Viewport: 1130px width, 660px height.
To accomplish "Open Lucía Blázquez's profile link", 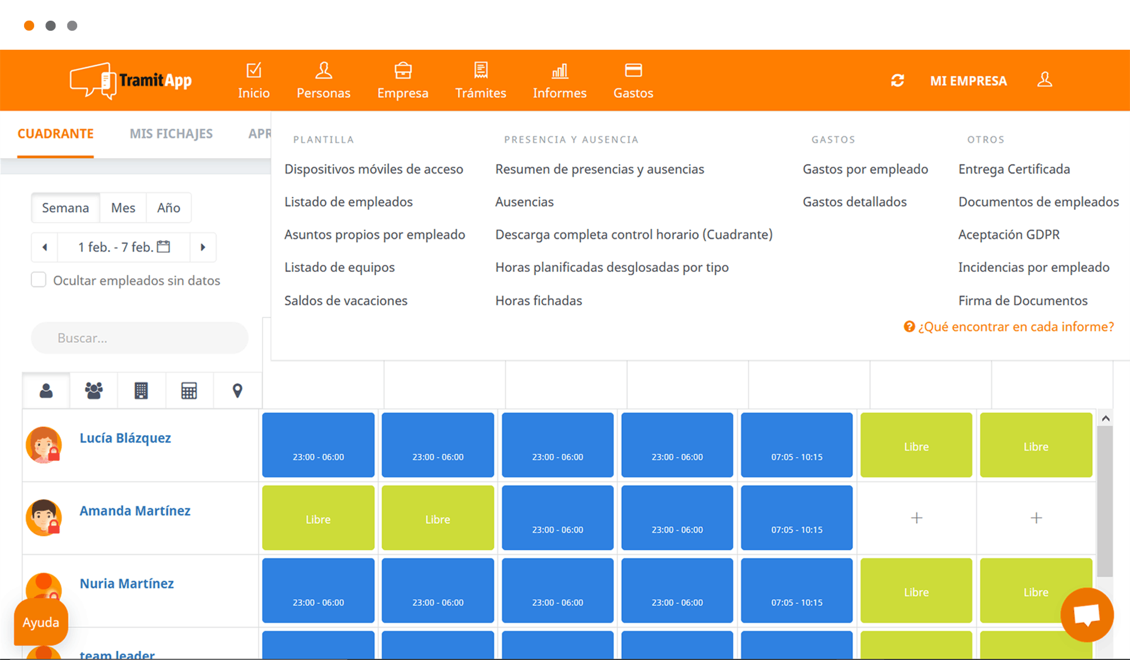I will (125, 438).
